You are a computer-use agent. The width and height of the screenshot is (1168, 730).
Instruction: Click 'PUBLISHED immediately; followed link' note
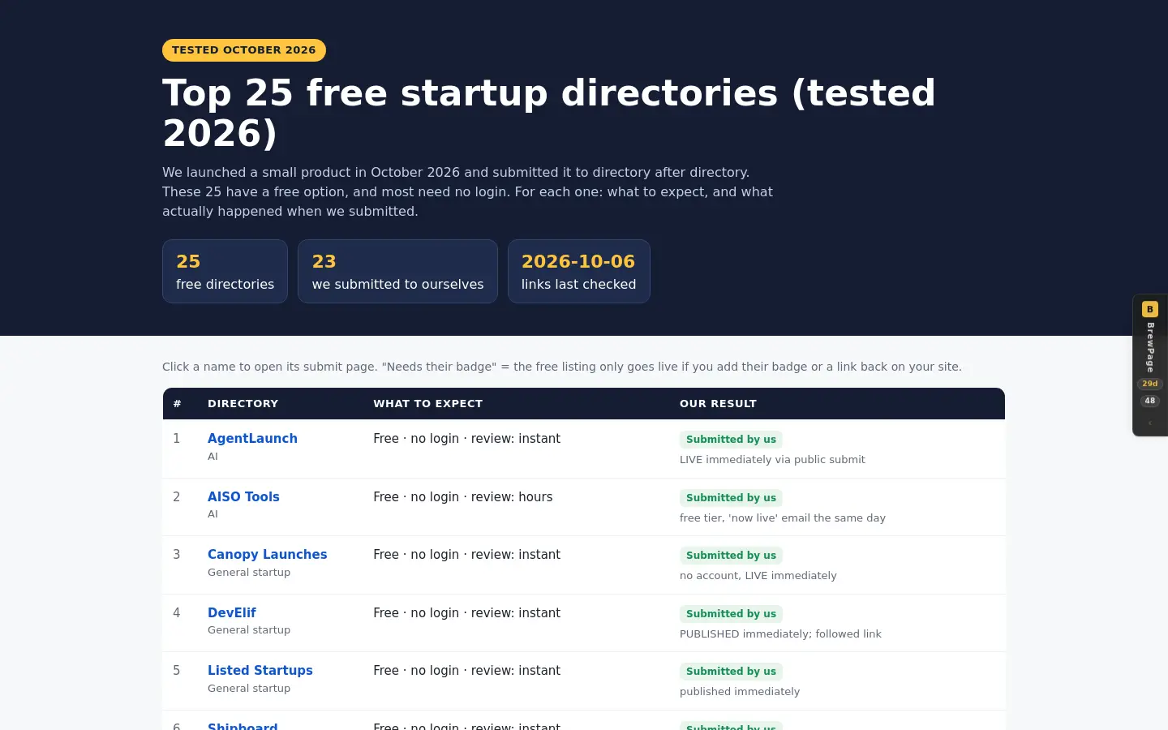[780, 633]
